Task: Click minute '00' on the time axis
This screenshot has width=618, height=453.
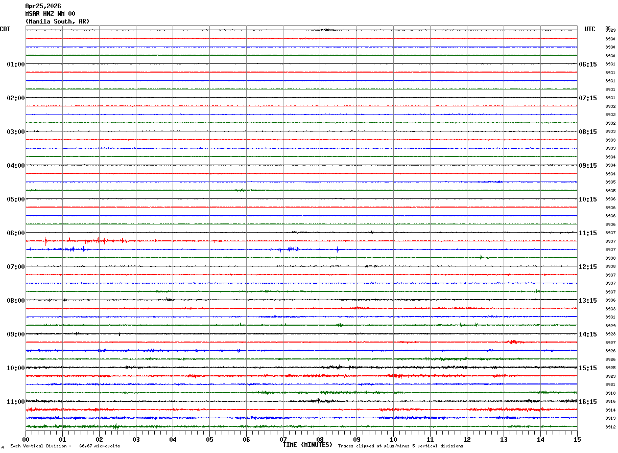Action: pyautogui.click(x=26, y=439)
